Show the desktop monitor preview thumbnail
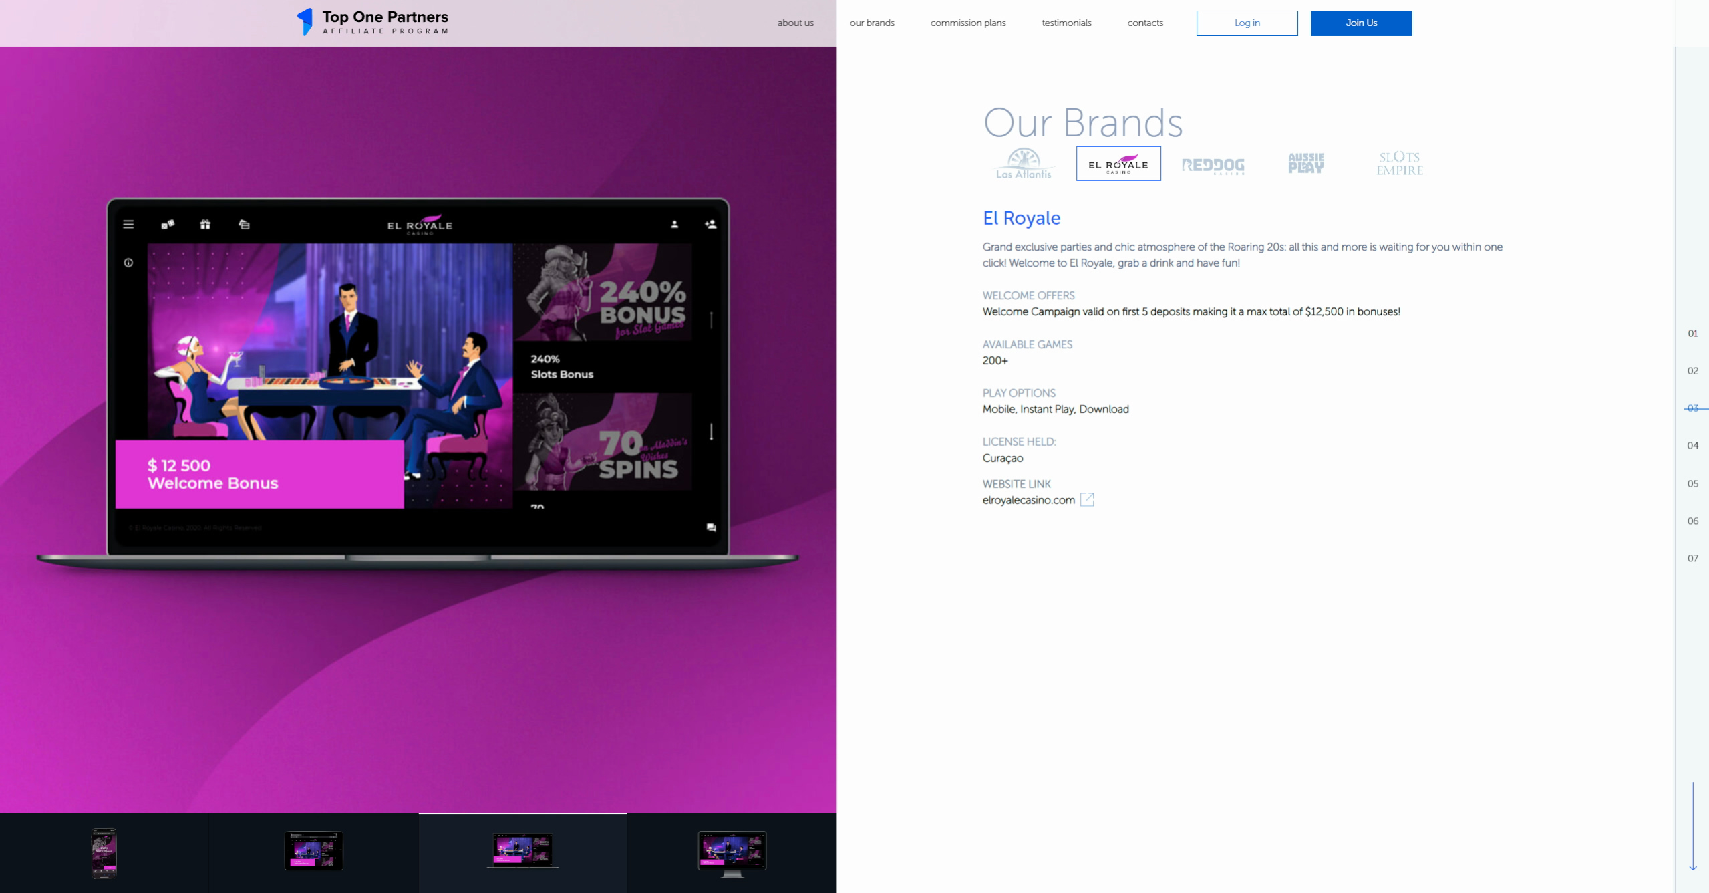Viewport: 1709px width, 893px height. point(732,853)
